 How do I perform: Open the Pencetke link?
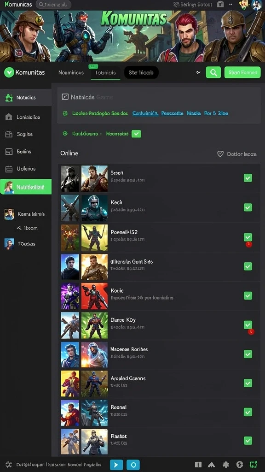172,113
